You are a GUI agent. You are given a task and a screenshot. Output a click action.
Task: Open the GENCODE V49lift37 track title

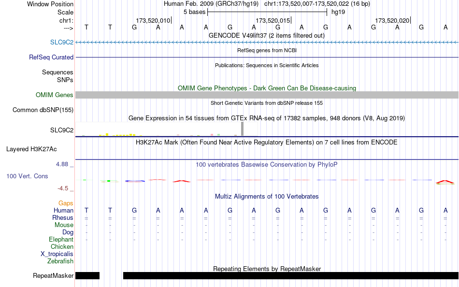(267, 35)
